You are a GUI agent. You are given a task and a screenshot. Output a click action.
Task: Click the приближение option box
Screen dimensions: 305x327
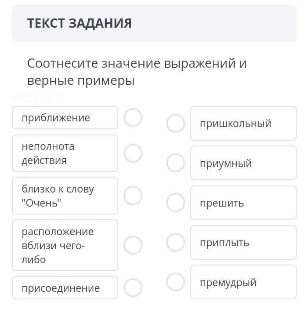point(65,118)
